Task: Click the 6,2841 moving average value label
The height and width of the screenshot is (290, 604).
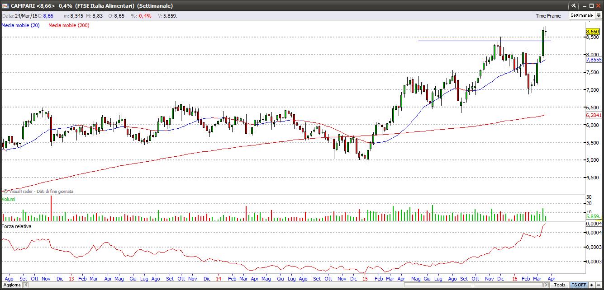Action: [594, 115]
